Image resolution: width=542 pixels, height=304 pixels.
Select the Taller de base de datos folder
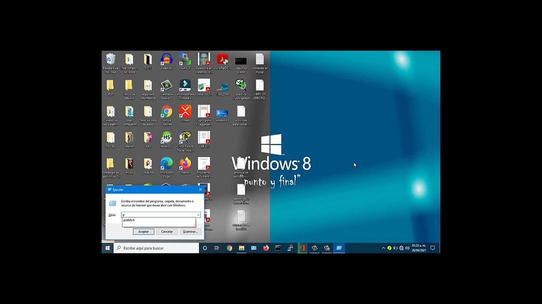click(148, 116)
